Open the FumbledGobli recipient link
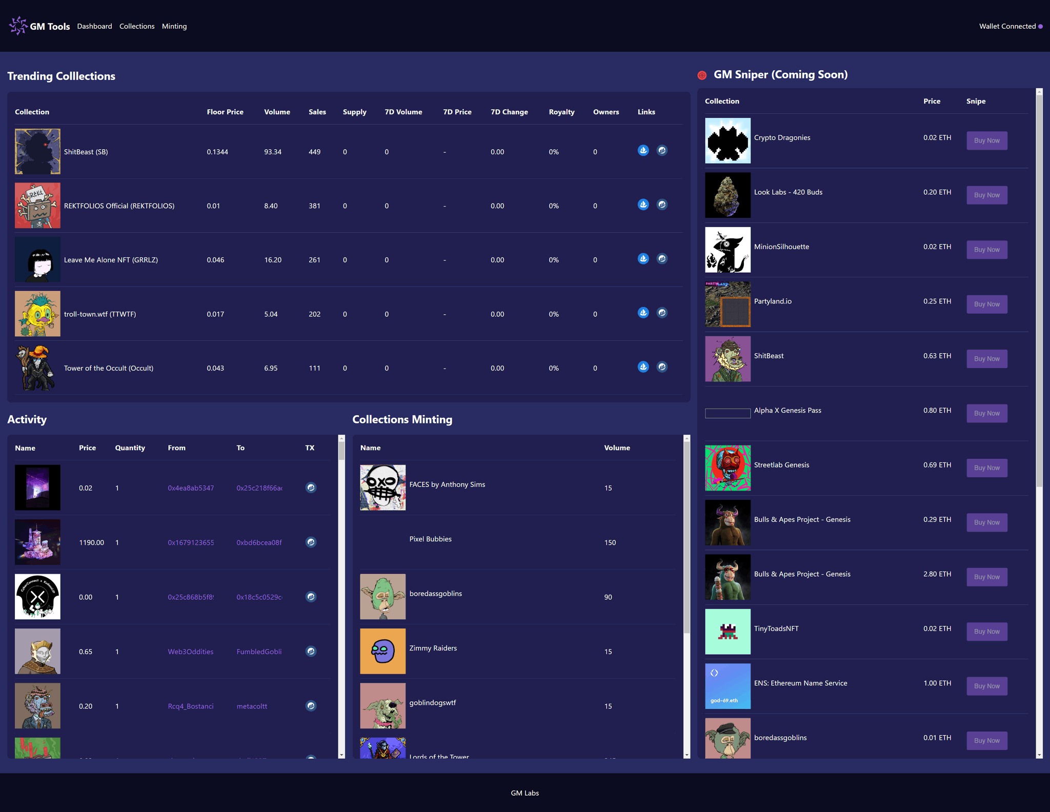The image size is (1050, 812). (x=259, y=652)
